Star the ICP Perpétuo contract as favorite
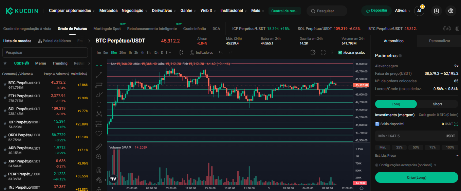 tap(5, 123)
